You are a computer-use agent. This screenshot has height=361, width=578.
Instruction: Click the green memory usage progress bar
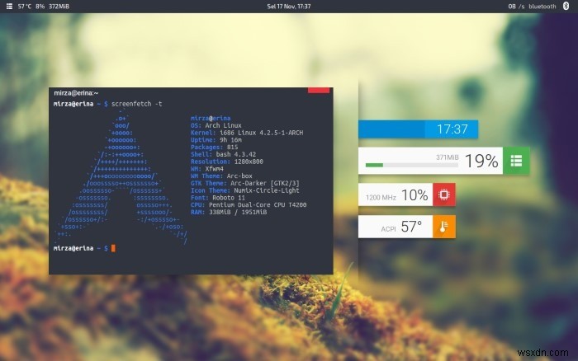point(412,165)
